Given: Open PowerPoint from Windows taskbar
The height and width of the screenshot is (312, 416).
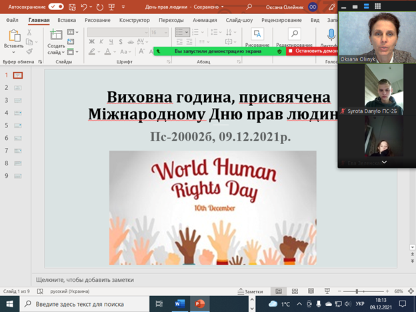Looking at the screenshot, I should (x=200, y=305).
